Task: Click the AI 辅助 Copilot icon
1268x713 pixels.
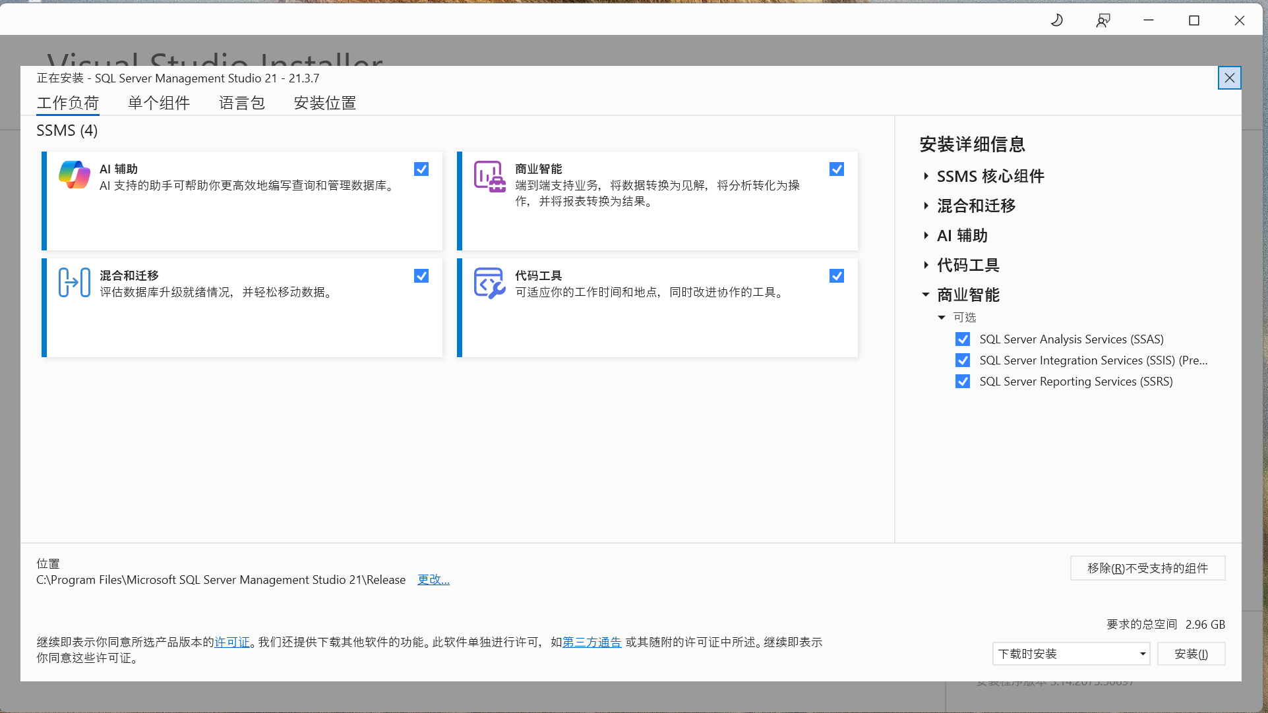Action: 74,175
